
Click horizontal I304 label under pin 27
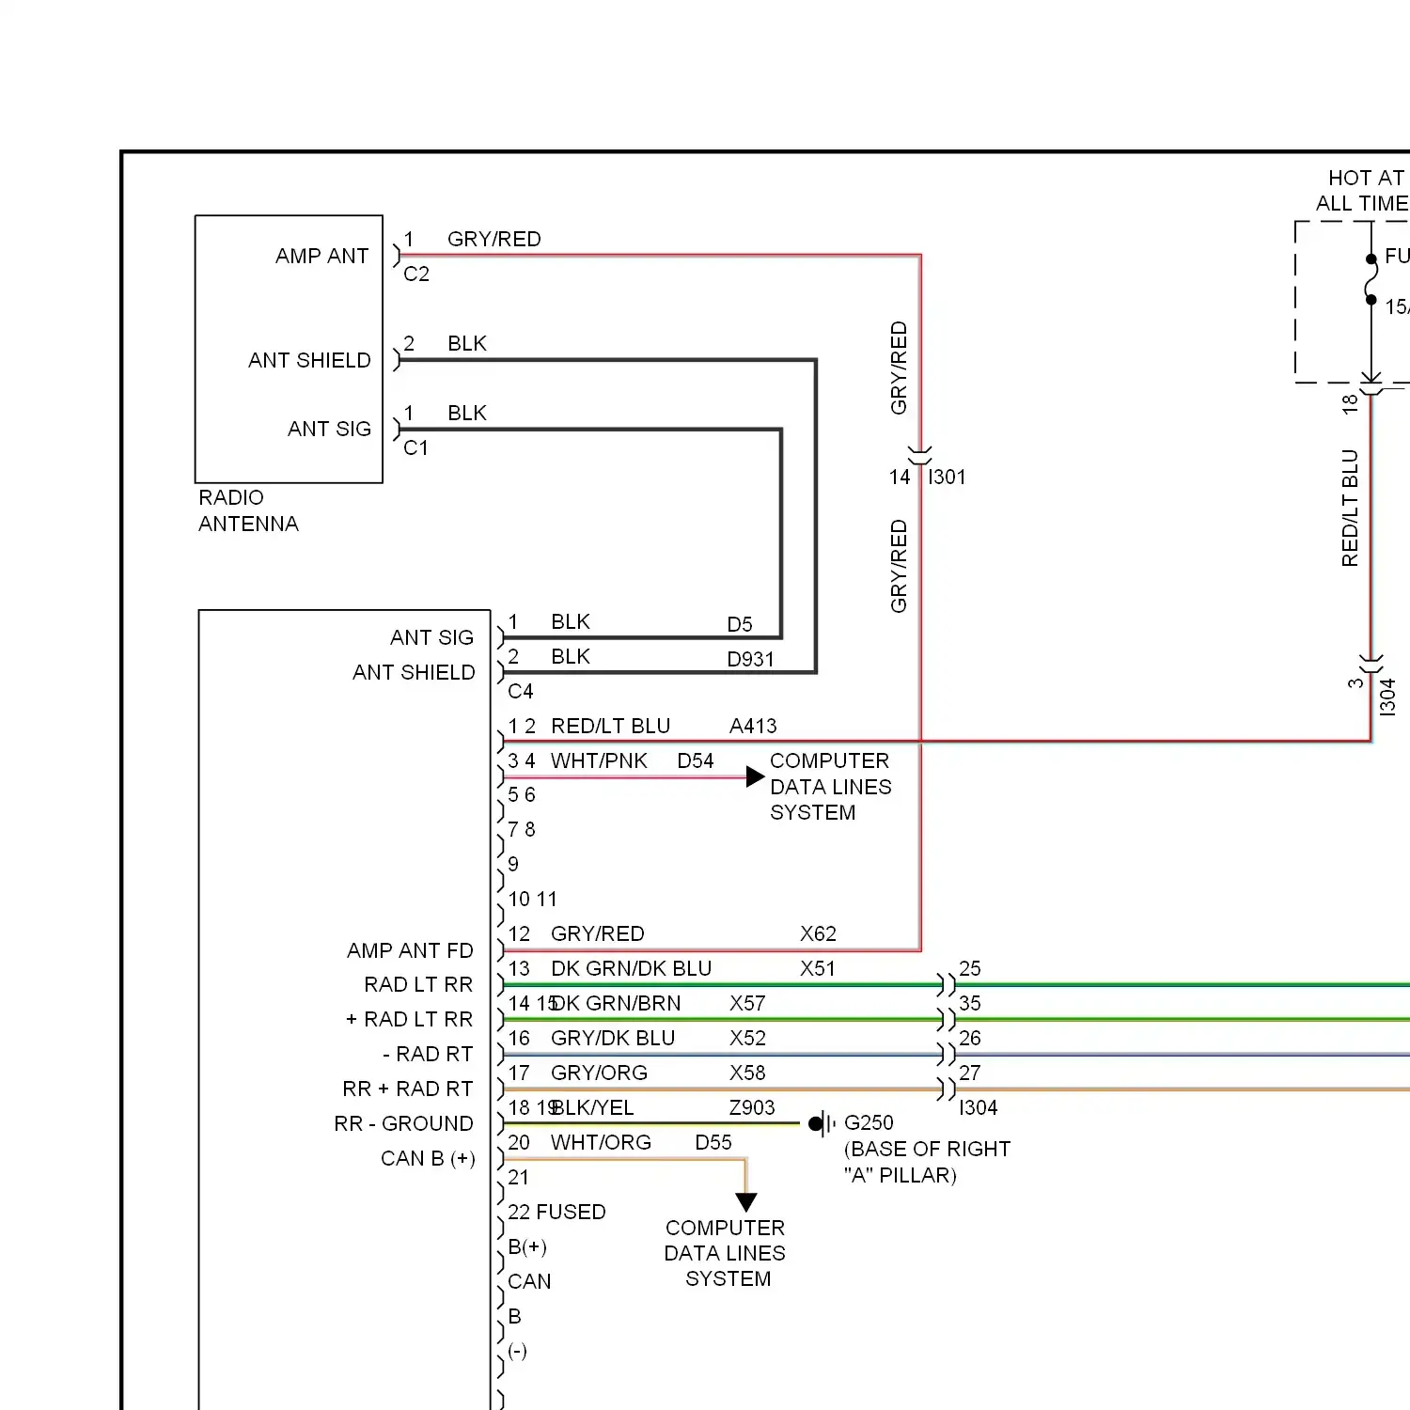[x=979, y=1107]
